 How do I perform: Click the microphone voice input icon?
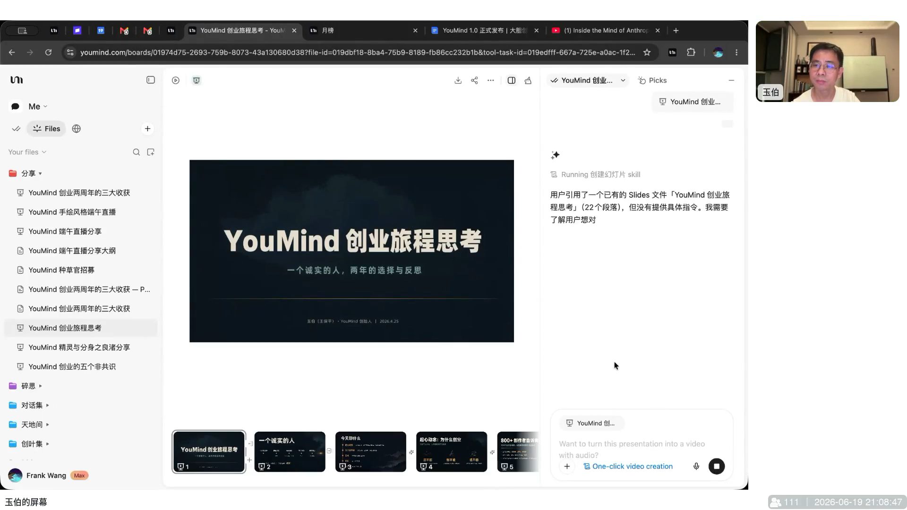coord(696,466)
